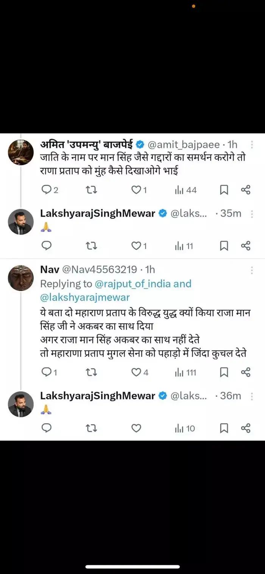Bookmark the bottom LakshyarajSinghMewar reply
The image size is (265, 574).
click(x=223, y=428)
